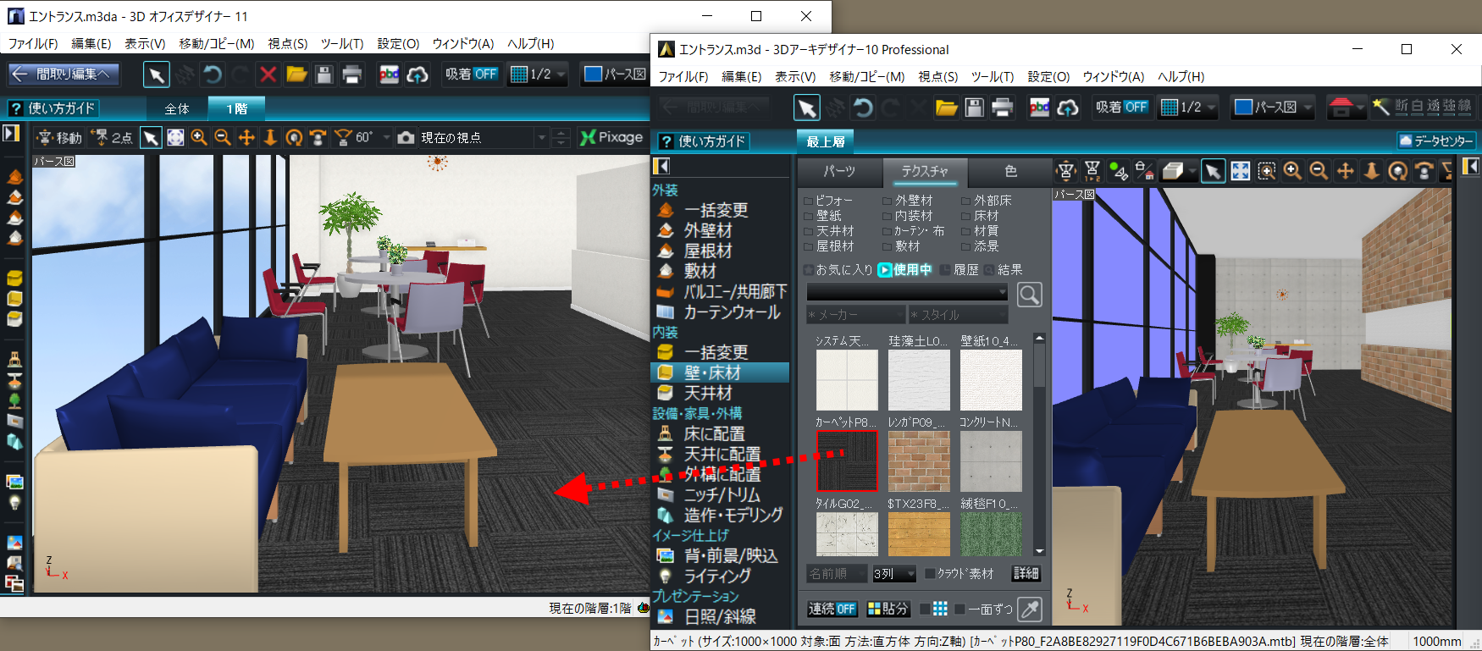This screenshot has height=651, width=1482.
Task: Check the クラウド素材 checkbox
Action: [x=930, y=574]
